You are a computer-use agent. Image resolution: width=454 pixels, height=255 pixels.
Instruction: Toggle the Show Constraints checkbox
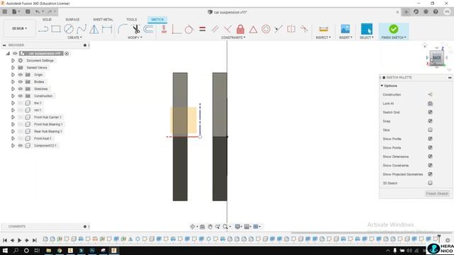[x=431, y=165]
